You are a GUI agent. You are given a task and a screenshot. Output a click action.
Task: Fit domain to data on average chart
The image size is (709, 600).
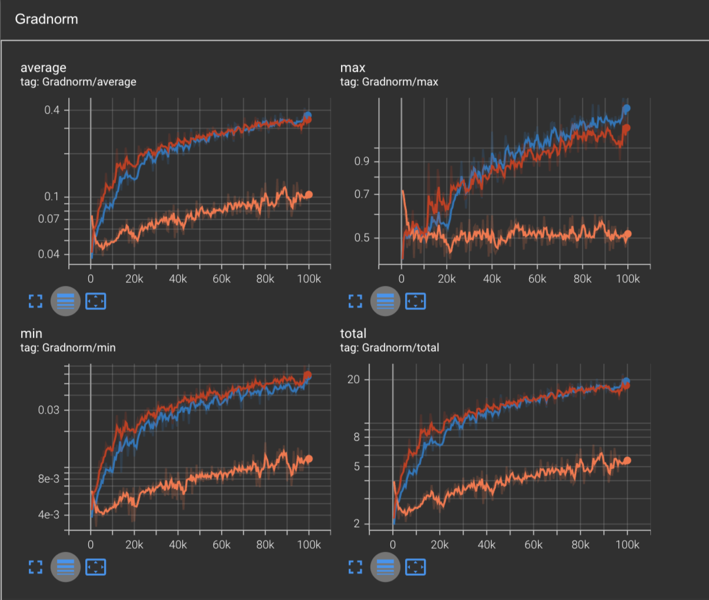pos(95,301)
